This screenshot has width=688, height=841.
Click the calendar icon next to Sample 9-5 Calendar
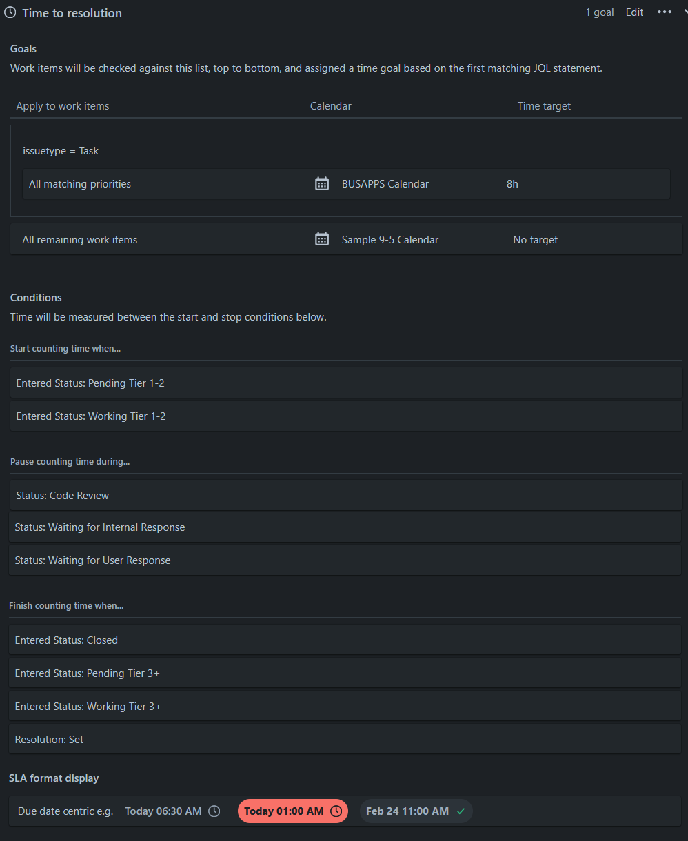point(322,239)
